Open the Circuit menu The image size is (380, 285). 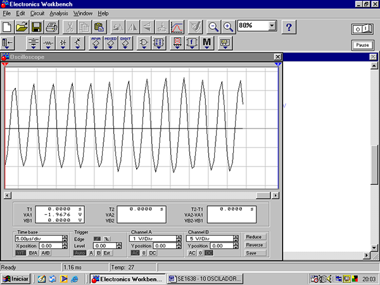tap(37, 13)
